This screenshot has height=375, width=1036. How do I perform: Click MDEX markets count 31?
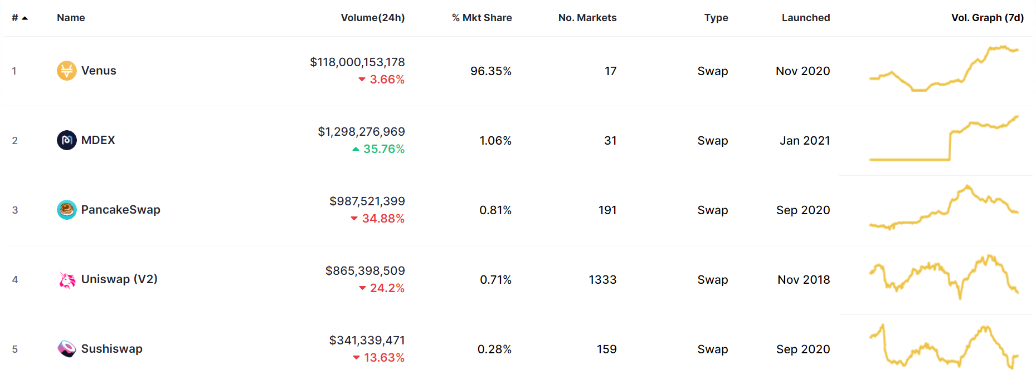coord(610,141)
